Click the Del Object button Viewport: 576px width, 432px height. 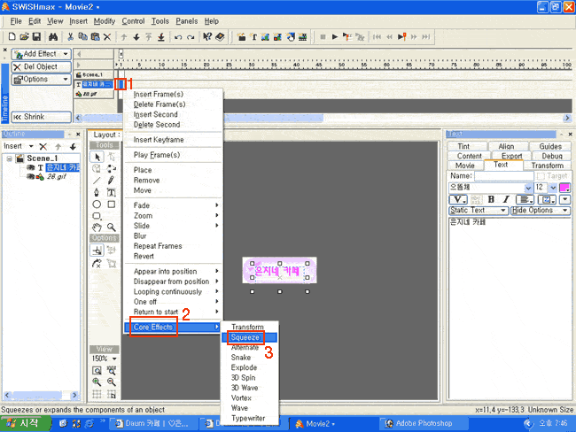point(41,66)
